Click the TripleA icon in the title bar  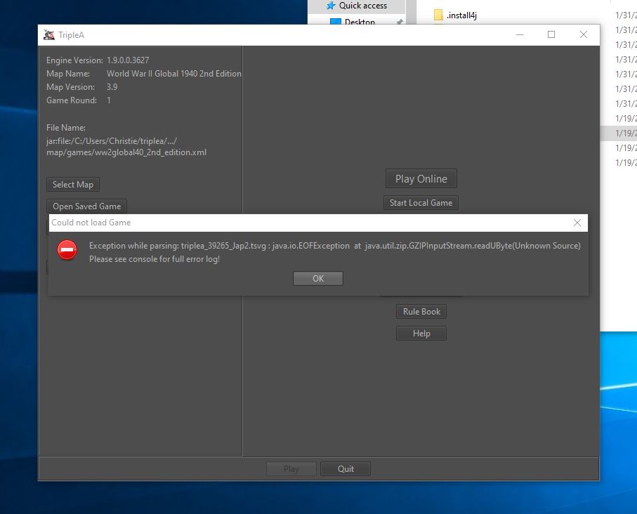49,35
